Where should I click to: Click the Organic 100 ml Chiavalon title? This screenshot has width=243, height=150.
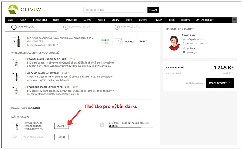pos(43,73)
